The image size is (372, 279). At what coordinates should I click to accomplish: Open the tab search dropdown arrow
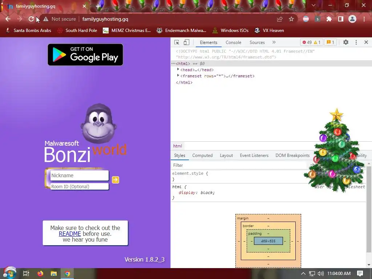tap(314, 5)
